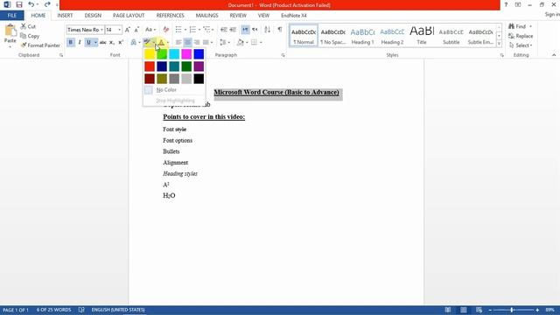
Task: Toggle center alignment
Action: [x=187, y=43]
